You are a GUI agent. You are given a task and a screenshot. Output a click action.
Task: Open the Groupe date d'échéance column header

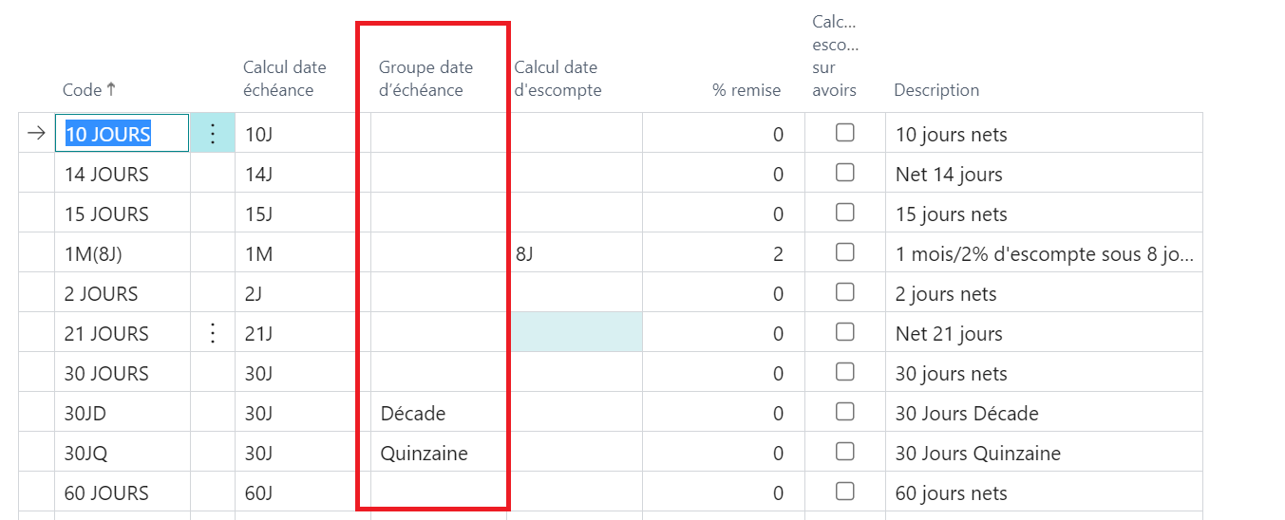pyautogui.click(x=425, y=79)
